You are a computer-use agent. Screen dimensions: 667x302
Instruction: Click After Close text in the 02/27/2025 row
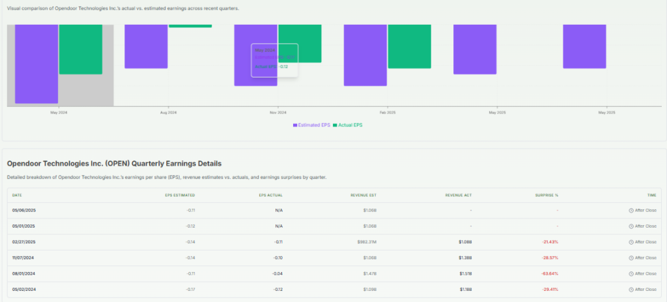[646, 242]
